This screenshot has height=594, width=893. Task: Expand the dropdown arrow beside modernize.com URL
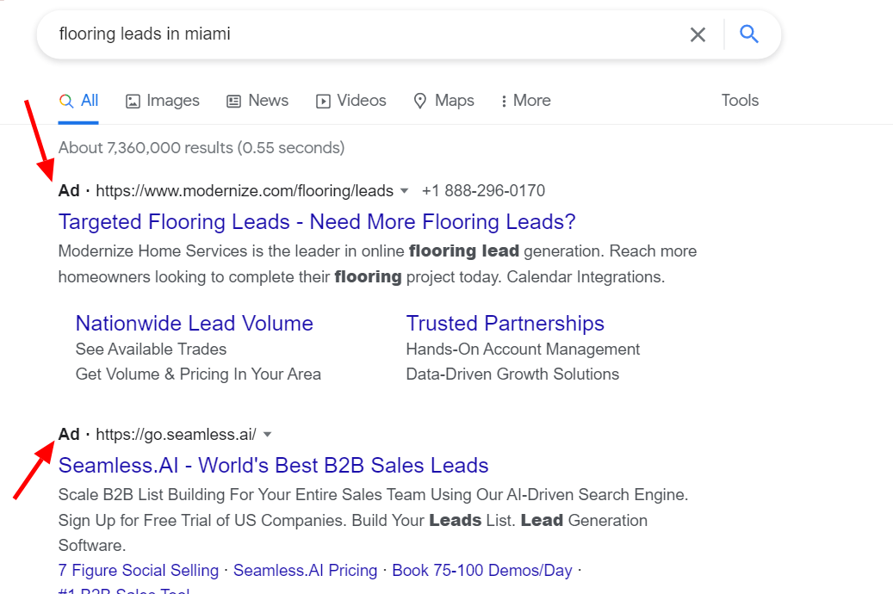point(405,191)
